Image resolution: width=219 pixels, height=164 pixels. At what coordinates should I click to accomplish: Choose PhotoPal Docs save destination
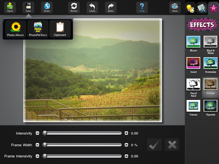[x=38, y=29]
